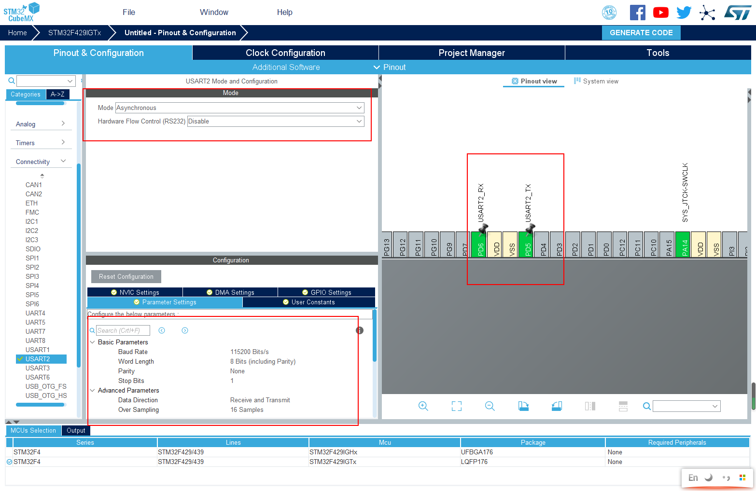
Task: Click the pin search magnifier icon
Action: [x=647, y=406]
